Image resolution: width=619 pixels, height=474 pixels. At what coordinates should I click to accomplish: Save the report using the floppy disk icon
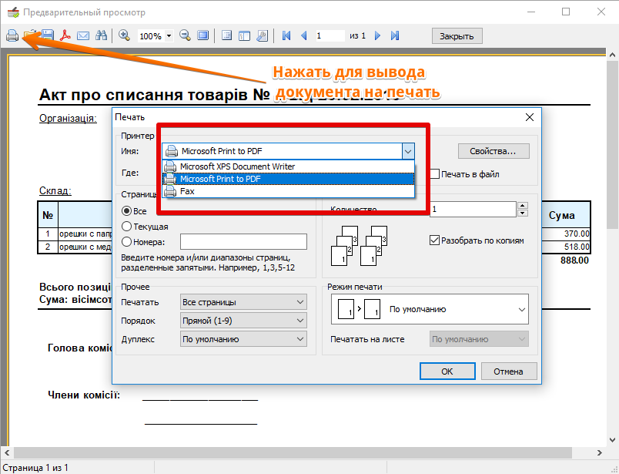click(x=48, y=35)
